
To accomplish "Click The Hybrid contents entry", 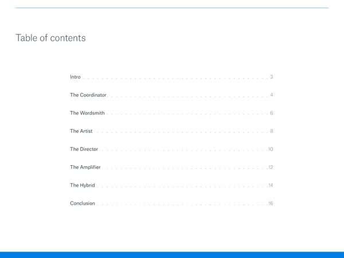I will (x=83, y=185).
